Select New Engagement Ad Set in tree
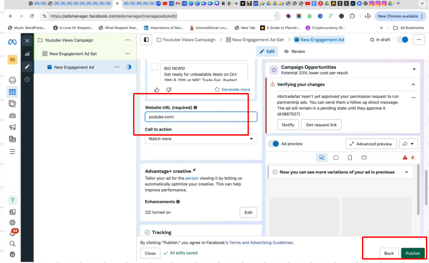 (x=73, y=53)
